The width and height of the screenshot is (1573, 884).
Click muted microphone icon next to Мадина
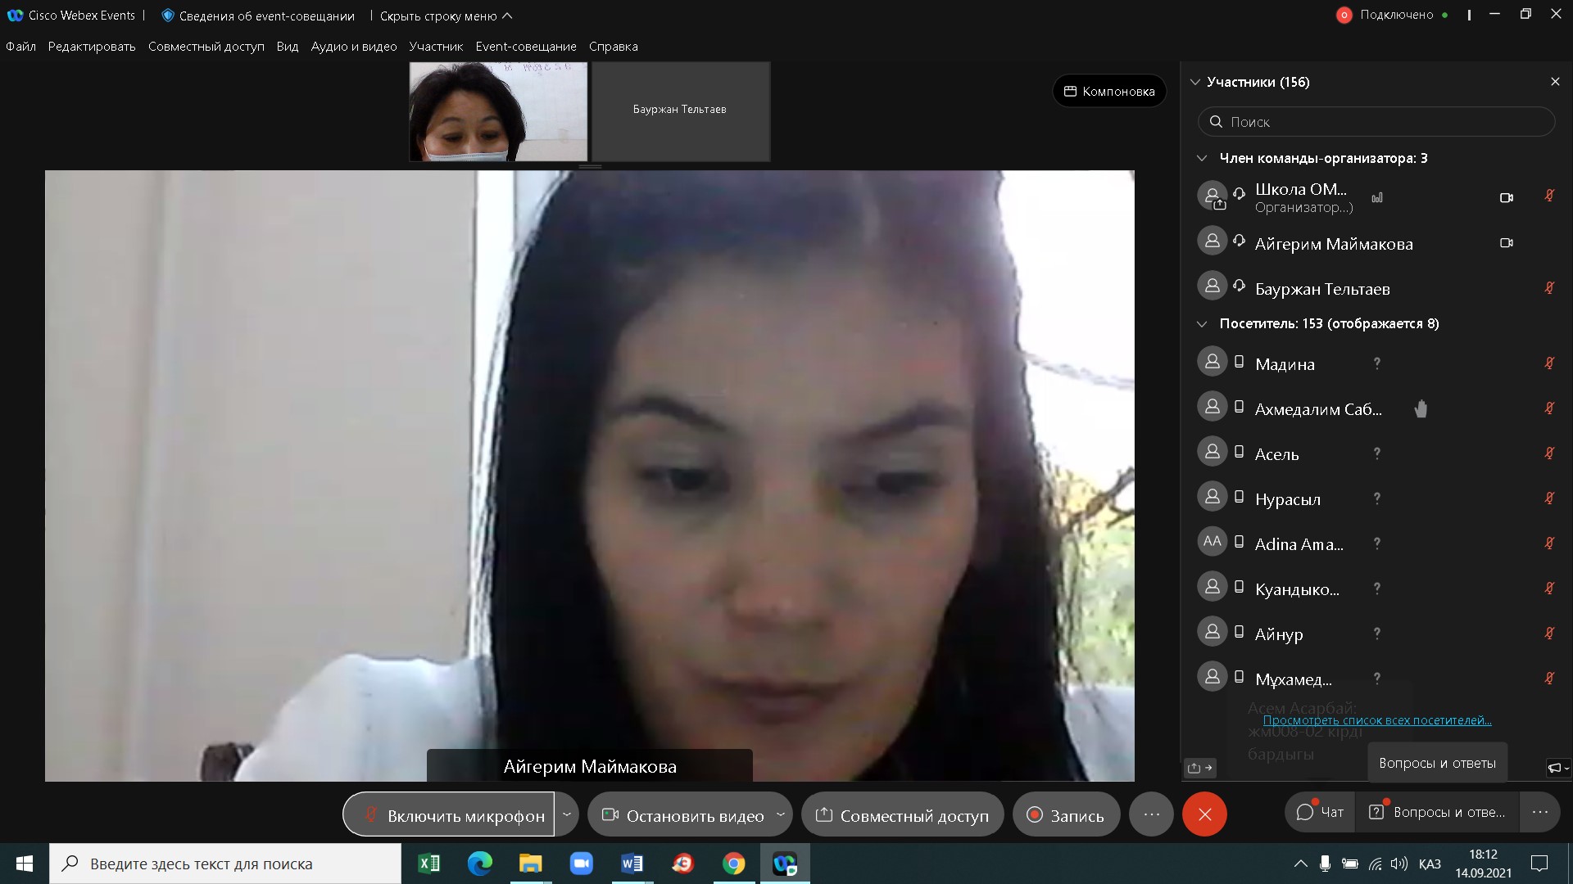(1548, 363)
